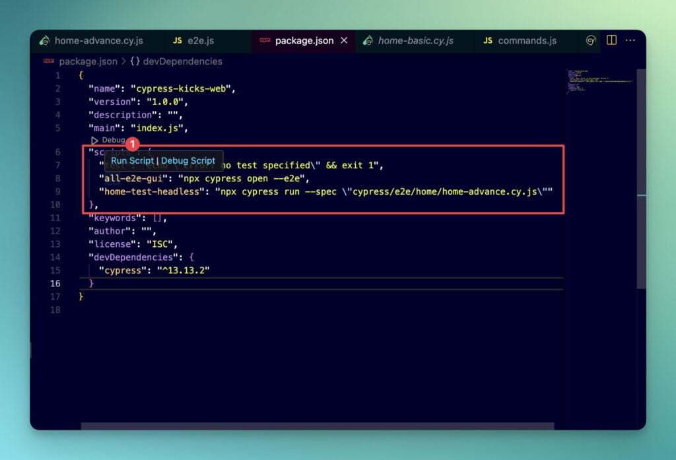Screen dimensions: 676x460
Task: Click the "home-test-headless" script key
Action: point(152,191)
